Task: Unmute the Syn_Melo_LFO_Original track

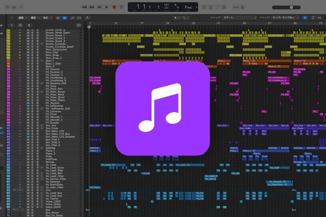Action: (28, 137)
